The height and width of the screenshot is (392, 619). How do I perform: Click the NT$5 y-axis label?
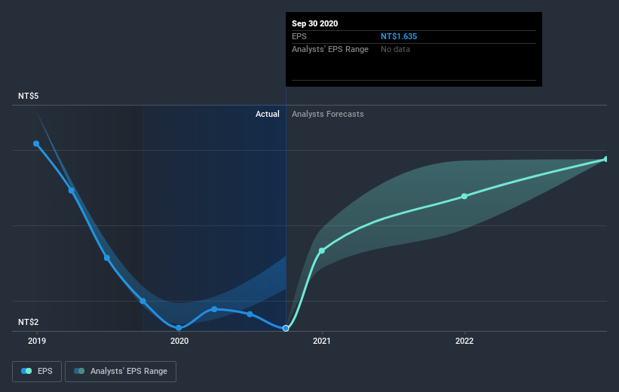(x=29, y=96)
